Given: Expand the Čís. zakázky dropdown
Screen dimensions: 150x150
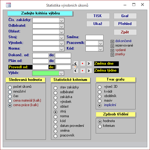Looking at the screenshot, I should [x=61, y=21].
